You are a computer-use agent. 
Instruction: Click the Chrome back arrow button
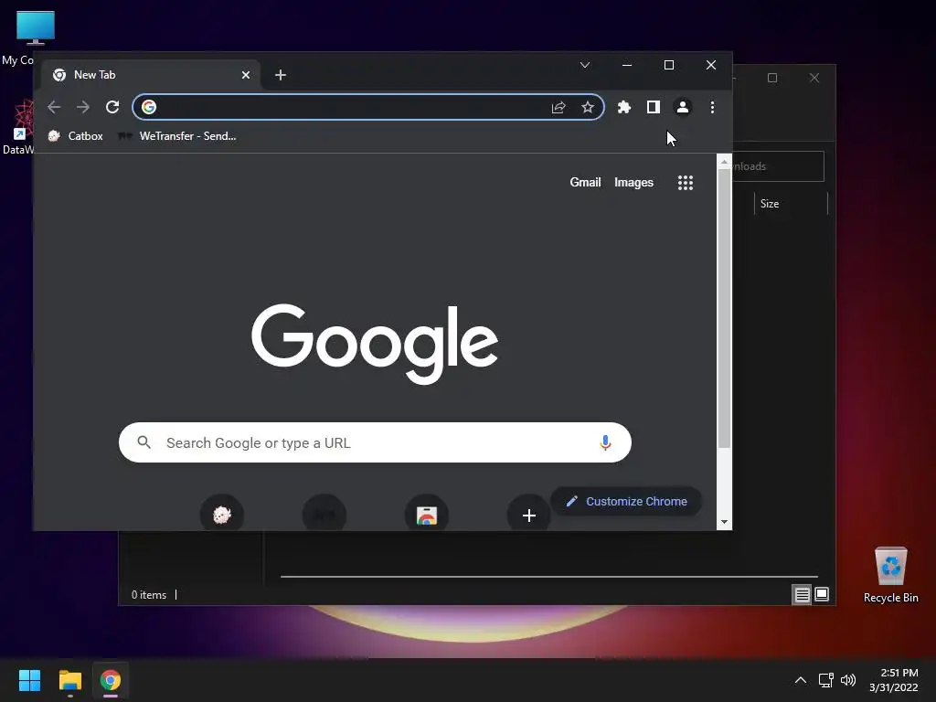[54, 107]
